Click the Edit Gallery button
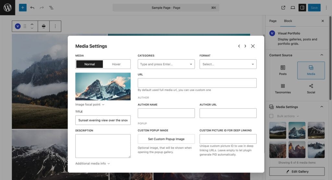This screenshot has height=180, width=332. click(x=297, y=172)
